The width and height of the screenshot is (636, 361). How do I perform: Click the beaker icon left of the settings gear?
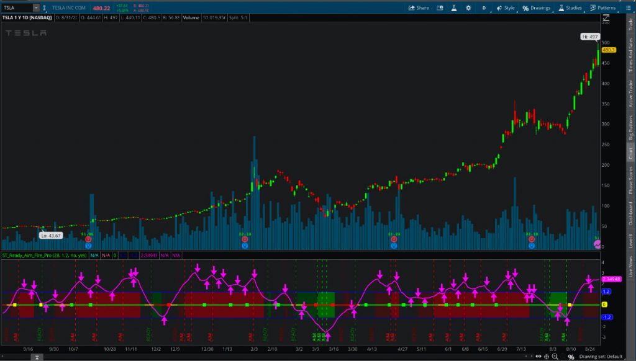coord(455,7)
